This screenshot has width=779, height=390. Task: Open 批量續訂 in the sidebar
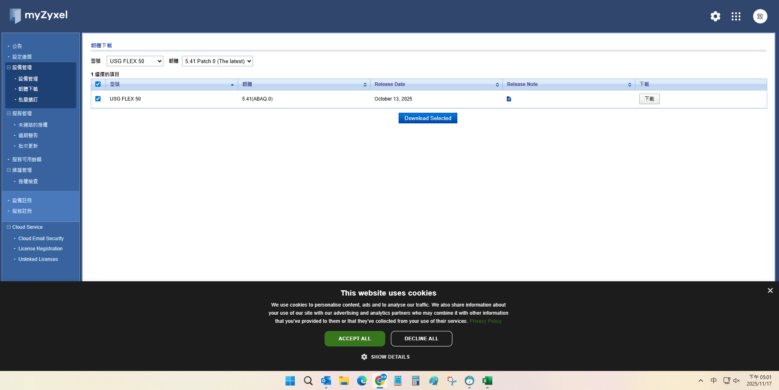pyautogui.click(x=28, y=100)
